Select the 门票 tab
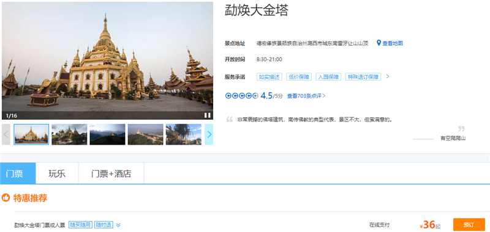 tap(18, 173)
